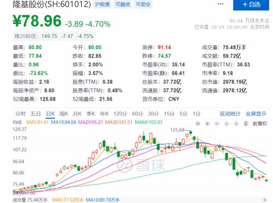Viewport: 273px width, 203px height.
Task: Click the capsule-shaped icon beside 前复权
Action: point(246,124)
